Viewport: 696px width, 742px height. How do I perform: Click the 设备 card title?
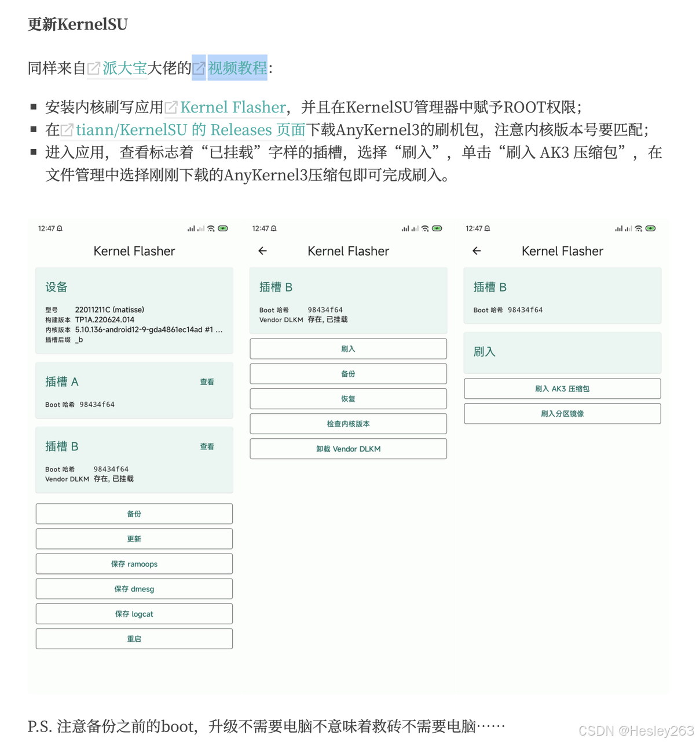56,287
